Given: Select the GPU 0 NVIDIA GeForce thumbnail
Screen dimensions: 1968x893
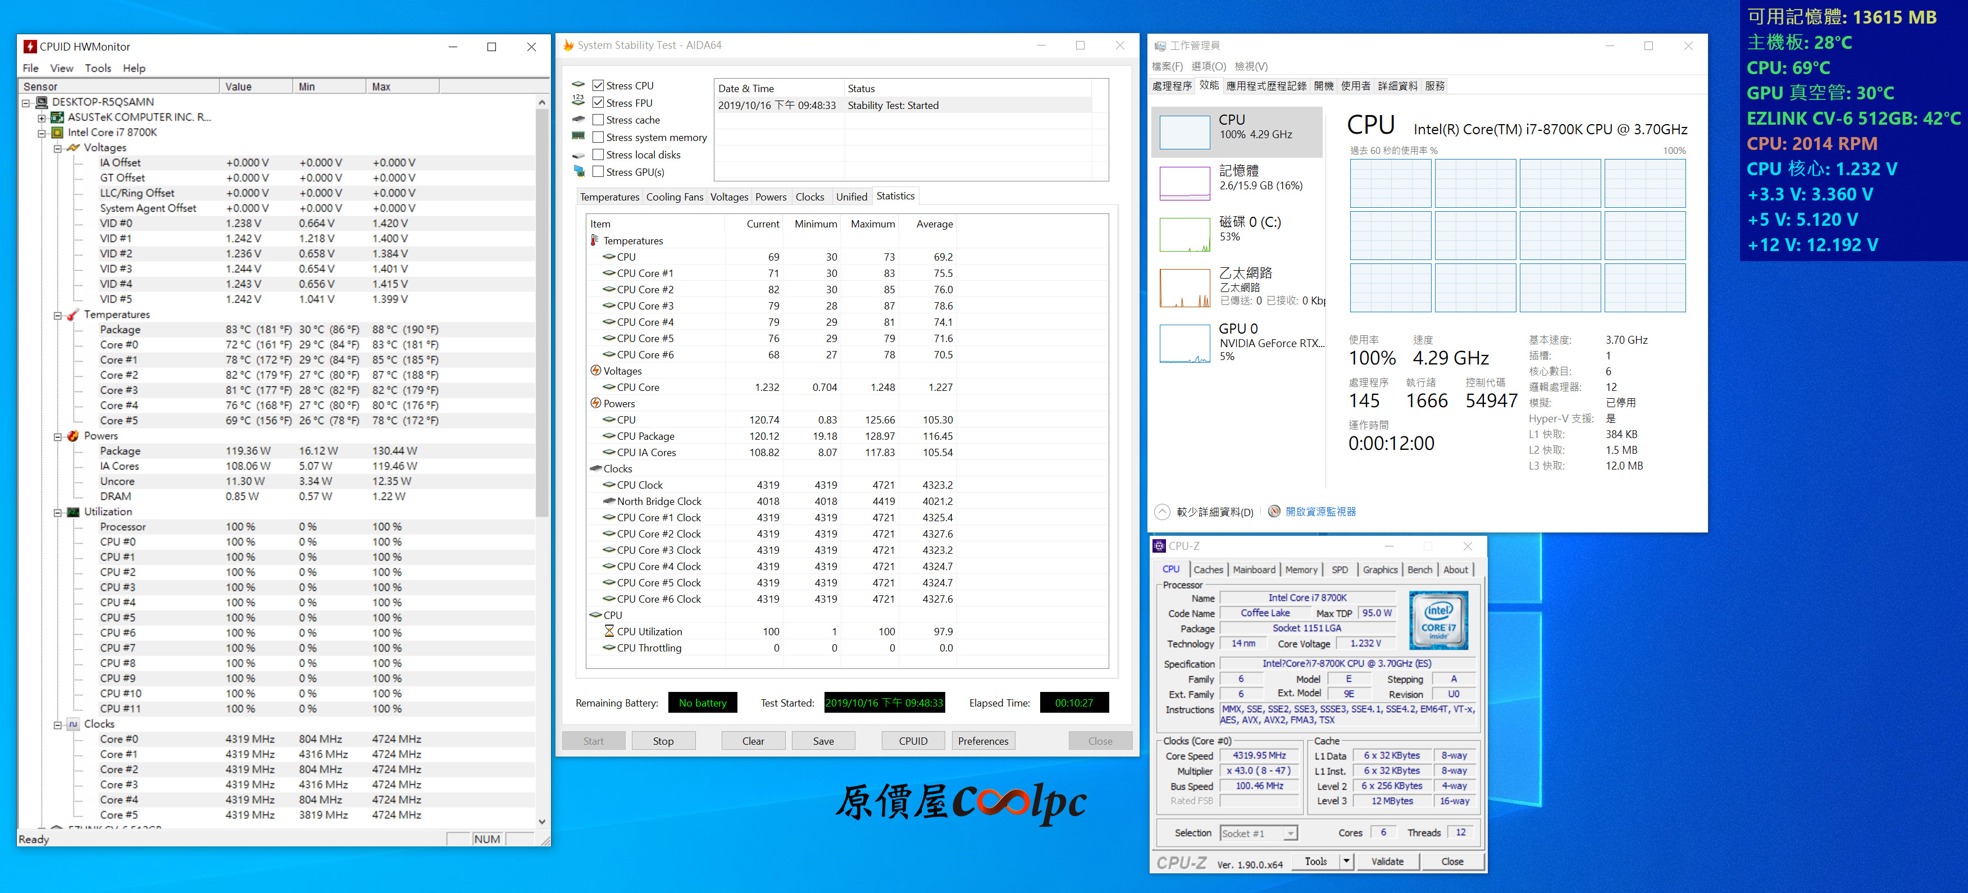Looking at the screenshot, I should pyautogui.click(x=1184, y=343).
